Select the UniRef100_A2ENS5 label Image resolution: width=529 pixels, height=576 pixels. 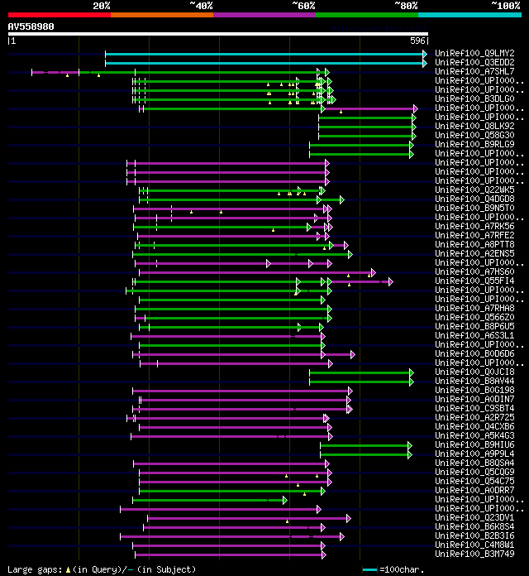(x=474, y=253)
